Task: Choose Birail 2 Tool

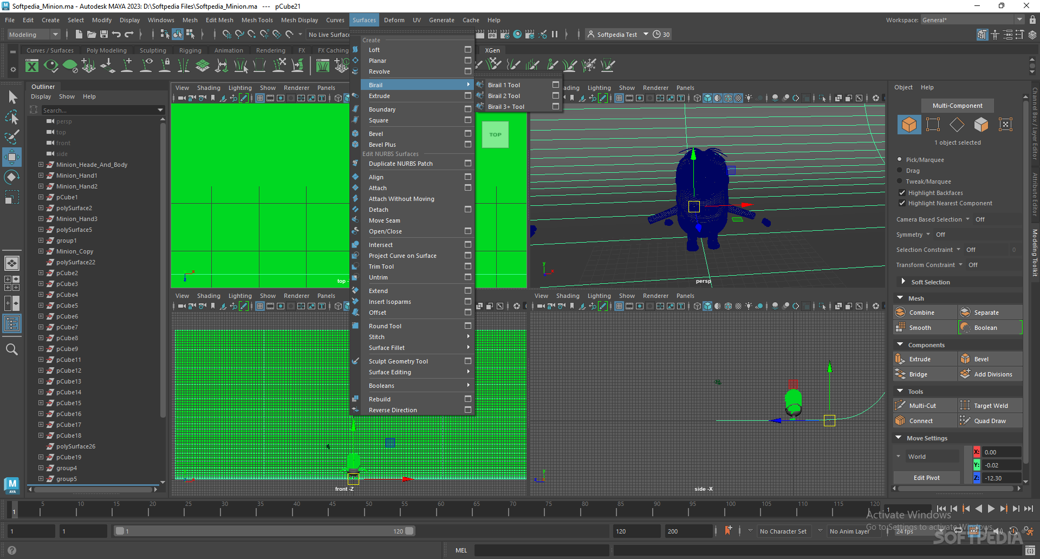Action: (504, 96)
